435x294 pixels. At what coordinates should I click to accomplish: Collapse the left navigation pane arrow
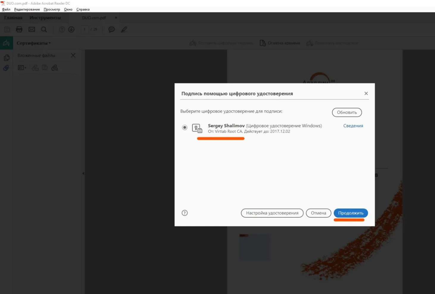tap(83, 173)
